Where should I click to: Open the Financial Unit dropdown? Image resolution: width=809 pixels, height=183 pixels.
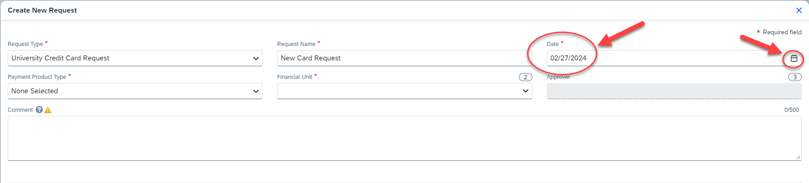pos(404,91)
